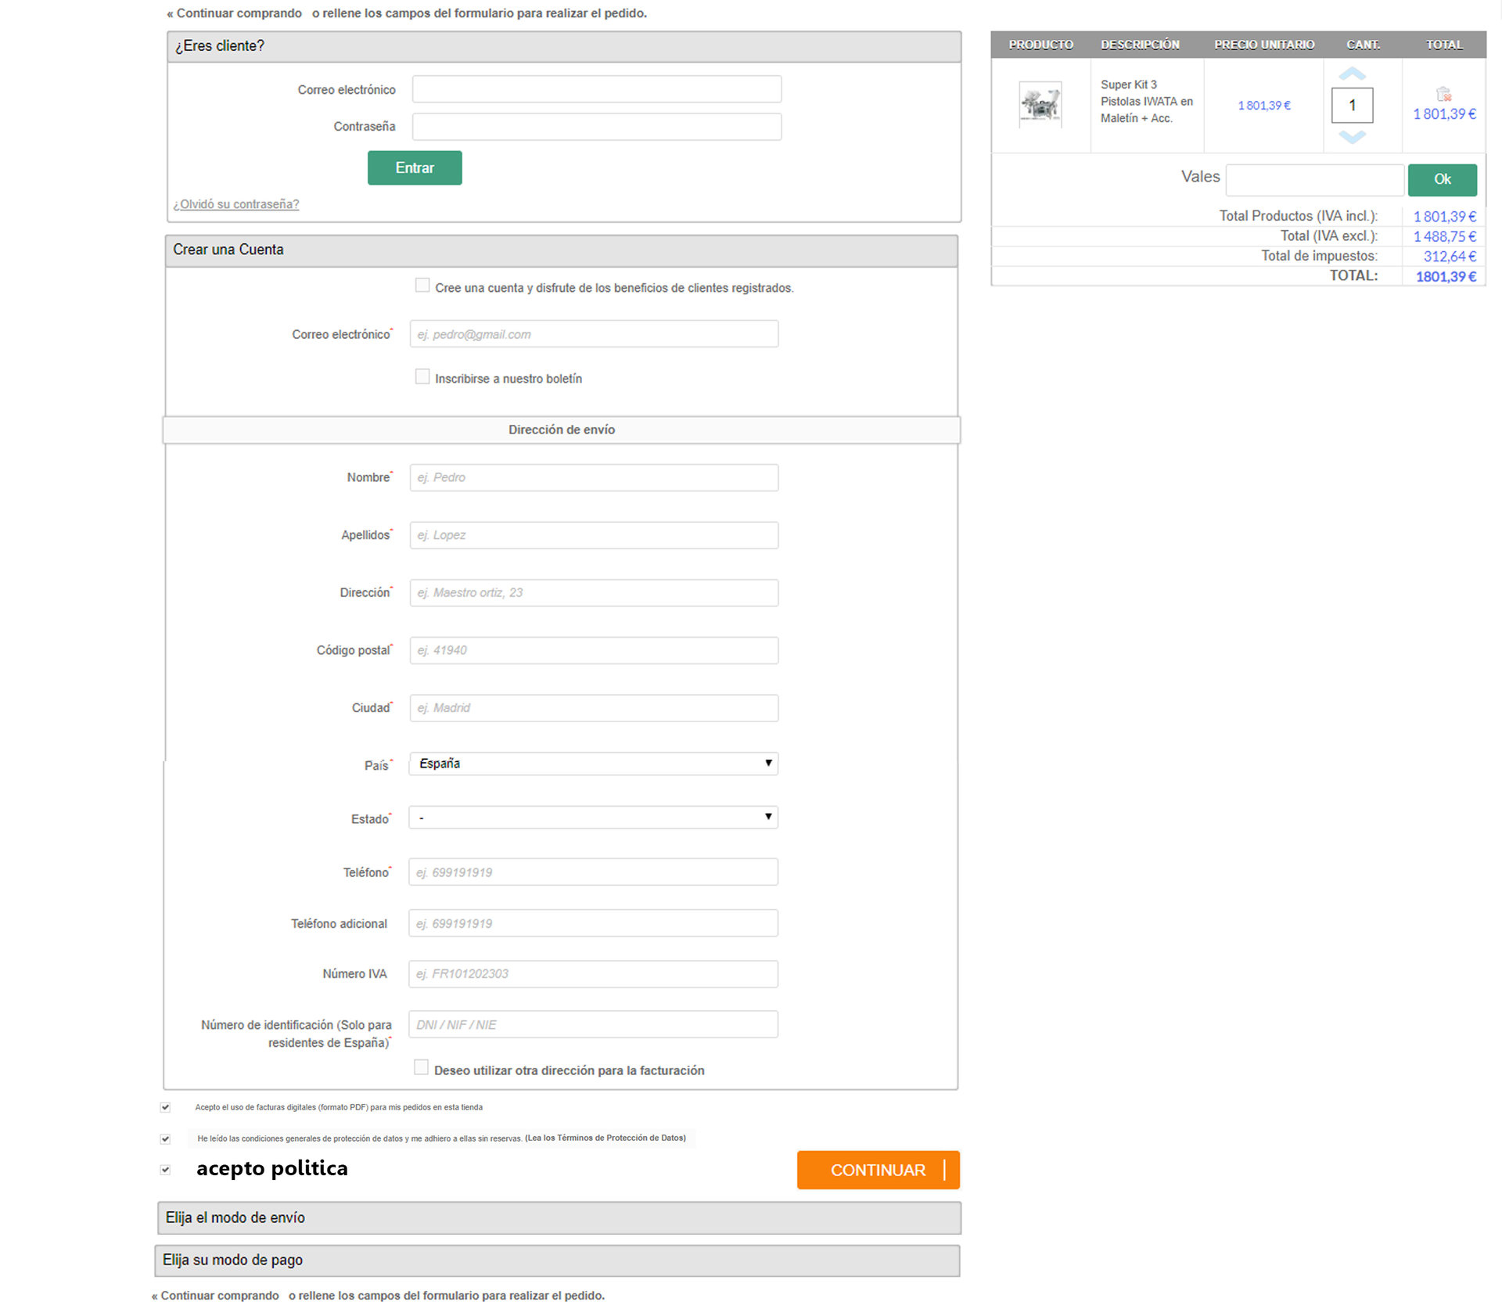
Task: Focus the Vales voucher input field
Action: [1314, 180]
